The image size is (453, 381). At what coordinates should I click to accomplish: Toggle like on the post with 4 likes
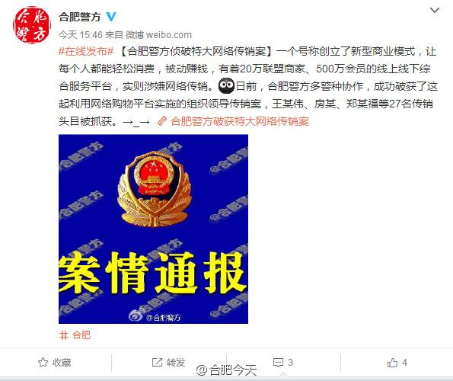click(x=397, y=362)
